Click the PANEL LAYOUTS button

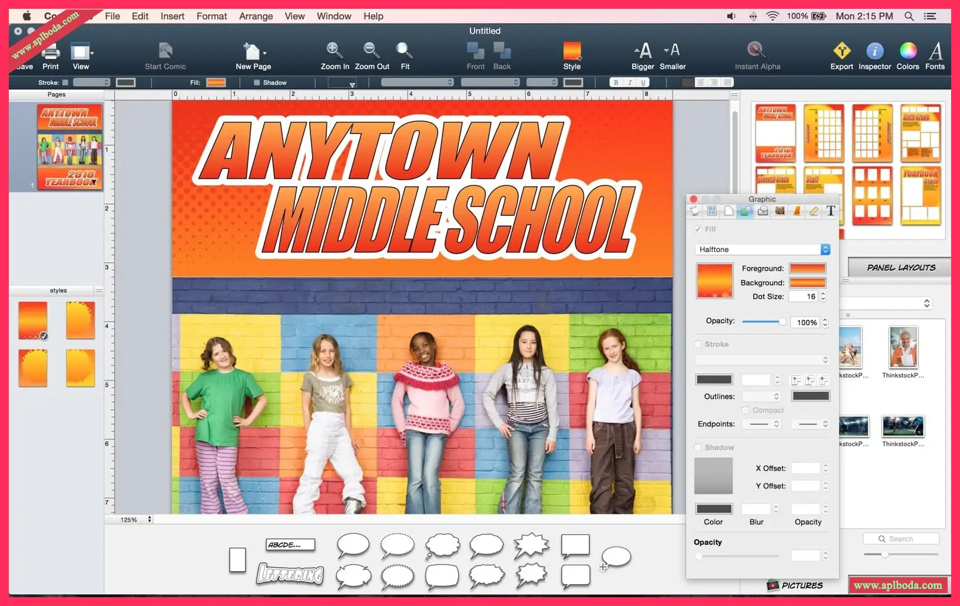click(901, 268)
